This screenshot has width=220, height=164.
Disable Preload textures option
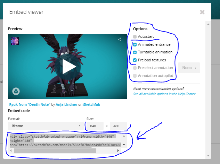135,60
